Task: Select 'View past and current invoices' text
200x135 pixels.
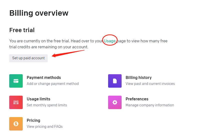Action: pyautogui.click(x=150, y=84)
